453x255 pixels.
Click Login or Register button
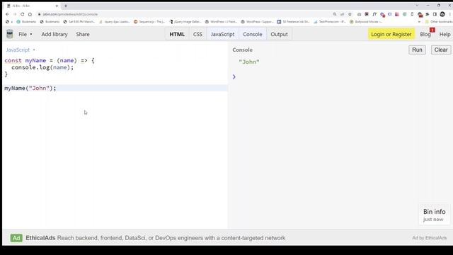click(x=391, y=34)
